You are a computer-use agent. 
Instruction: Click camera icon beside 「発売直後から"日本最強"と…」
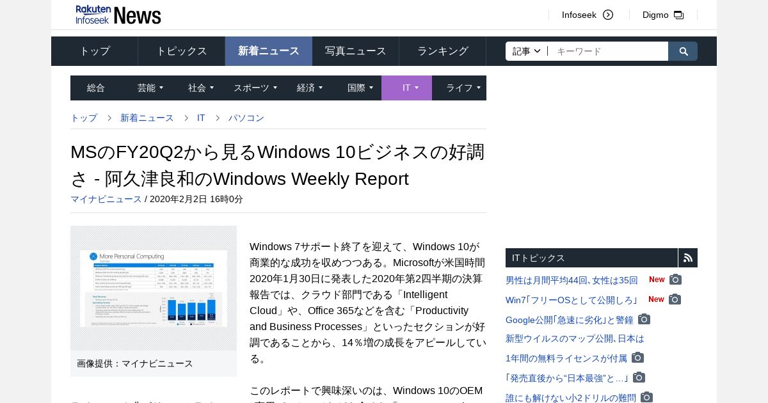639,377
